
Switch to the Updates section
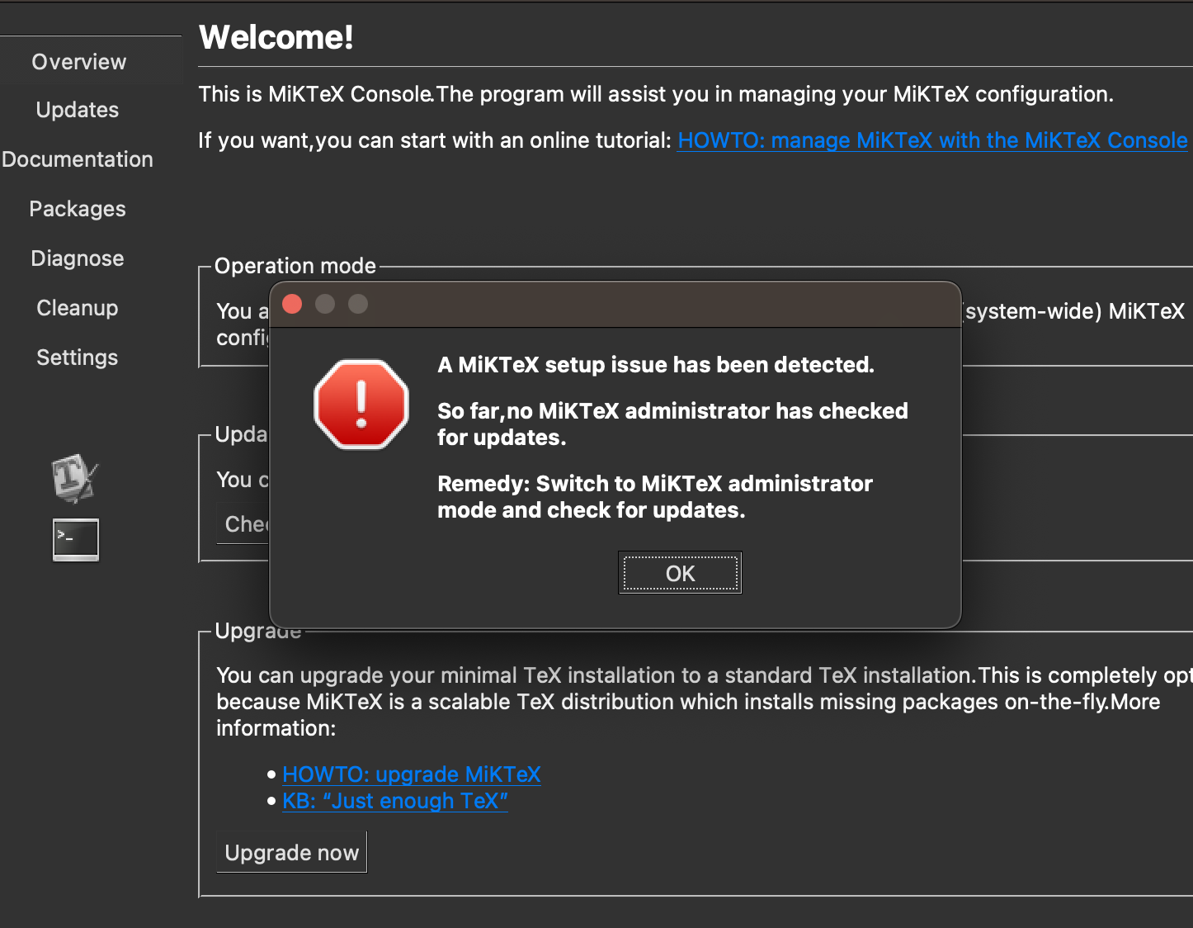[77, 109]
